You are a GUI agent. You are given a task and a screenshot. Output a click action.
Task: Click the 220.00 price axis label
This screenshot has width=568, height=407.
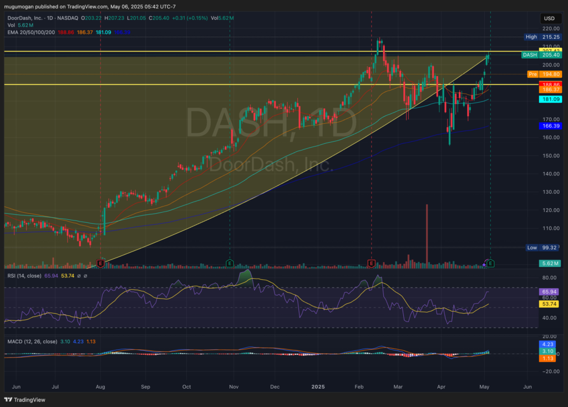pyautogui.click(x=551, y=29)
